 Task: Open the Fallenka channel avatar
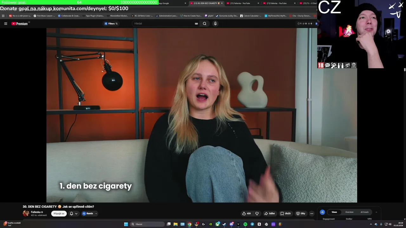pos(26,213)
